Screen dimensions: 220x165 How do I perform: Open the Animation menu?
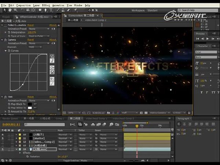click(58, 5)
